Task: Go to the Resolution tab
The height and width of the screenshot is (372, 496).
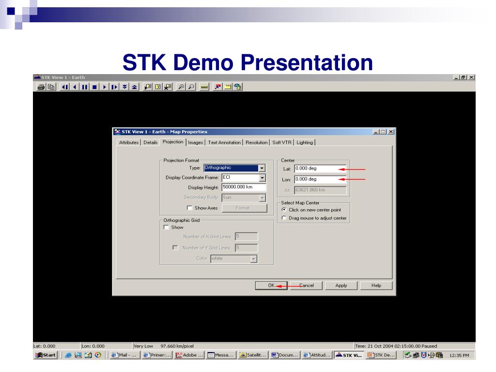Action: pos(257,142)
